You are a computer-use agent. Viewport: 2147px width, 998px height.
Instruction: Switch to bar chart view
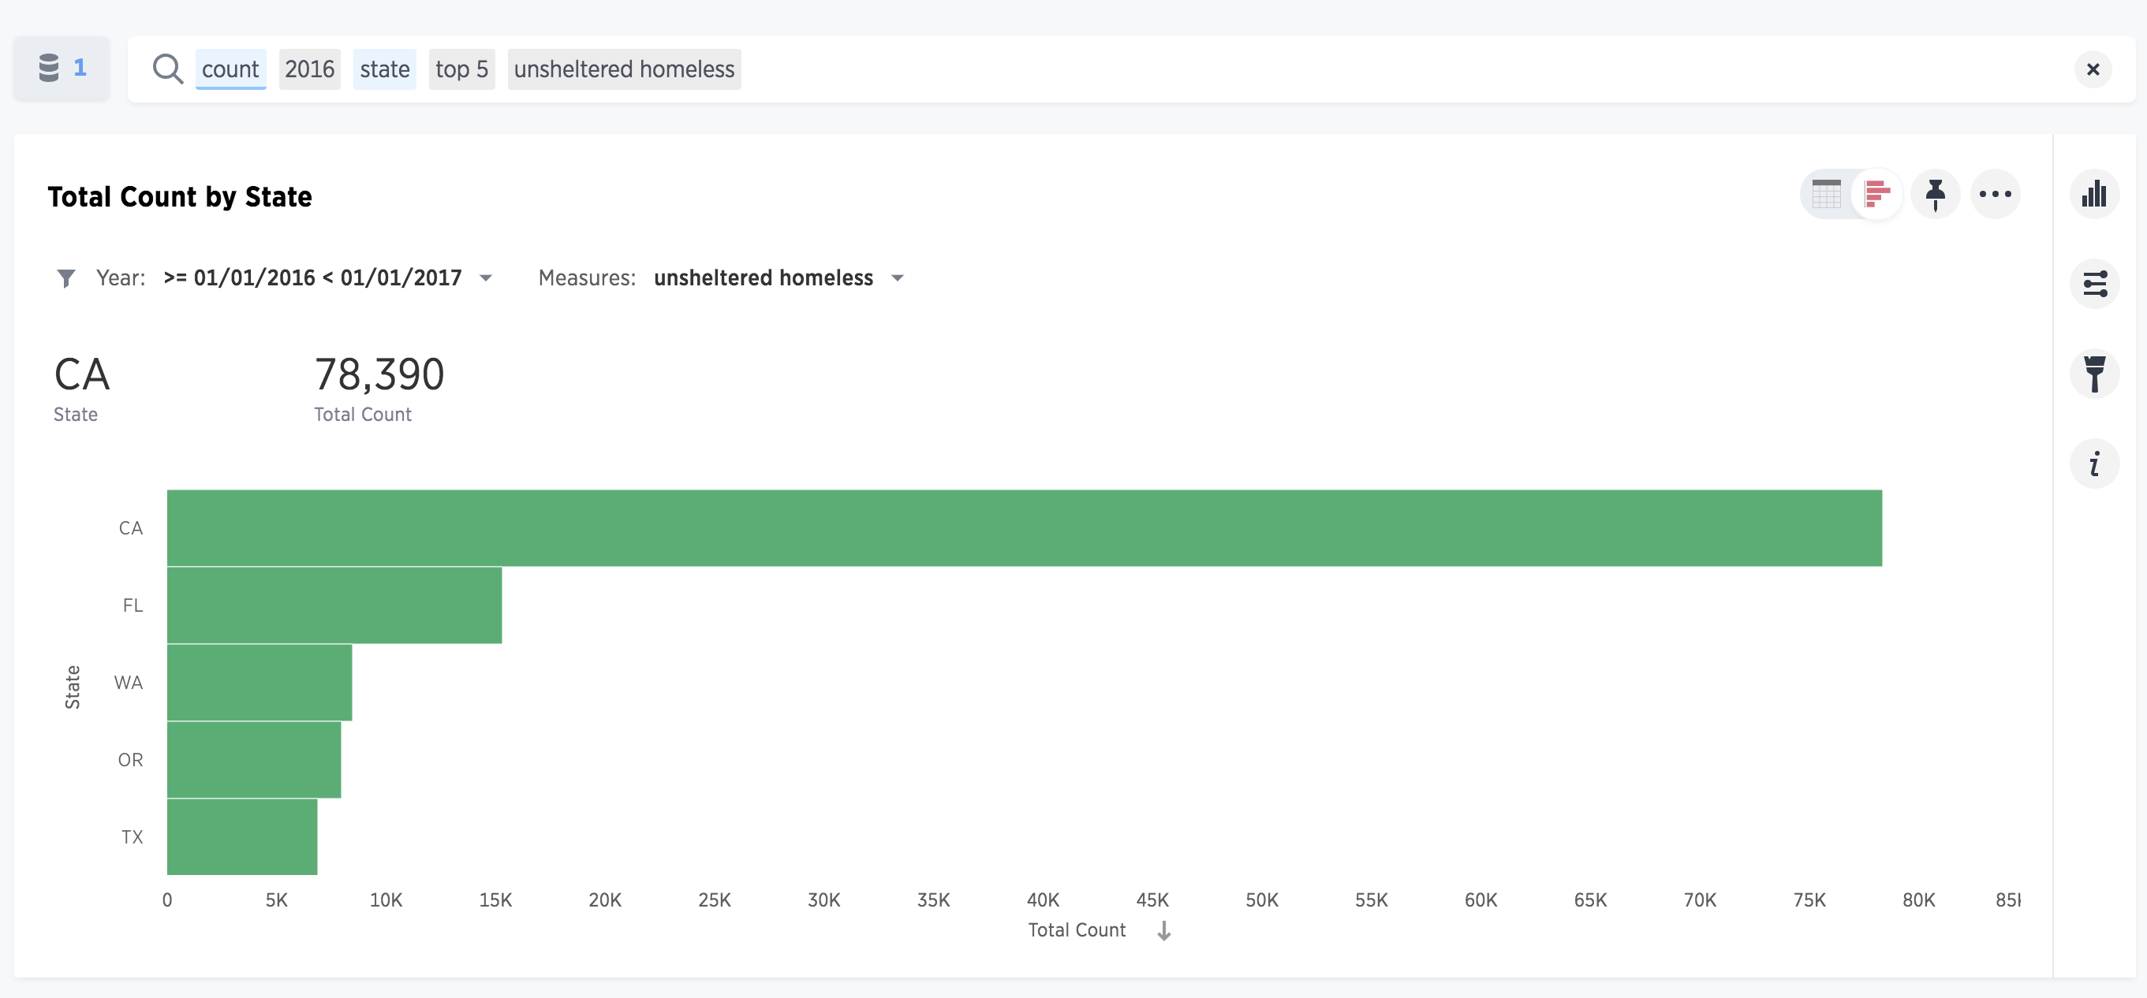(x=1877, y=194)
